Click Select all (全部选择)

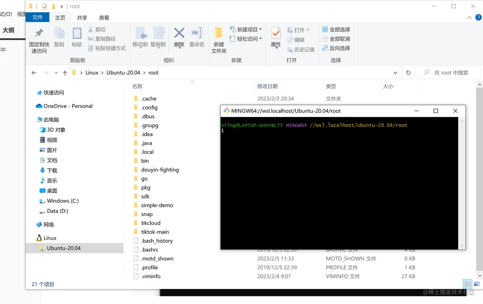336,29
